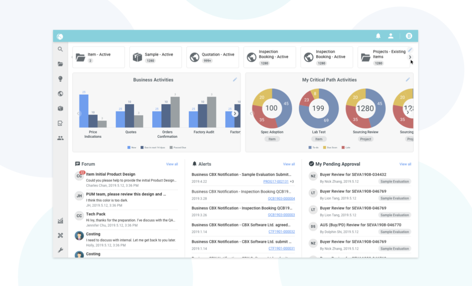Click the Item tag under Lab Test
This screenshot has width=472, height=286.
(319, 139)
